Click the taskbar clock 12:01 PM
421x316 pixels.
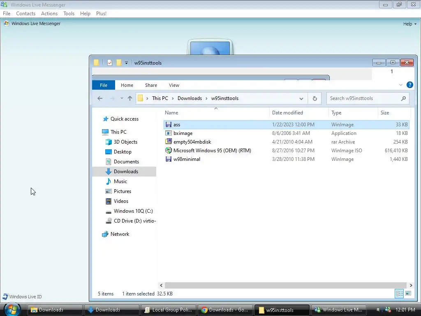pos(405,310)
